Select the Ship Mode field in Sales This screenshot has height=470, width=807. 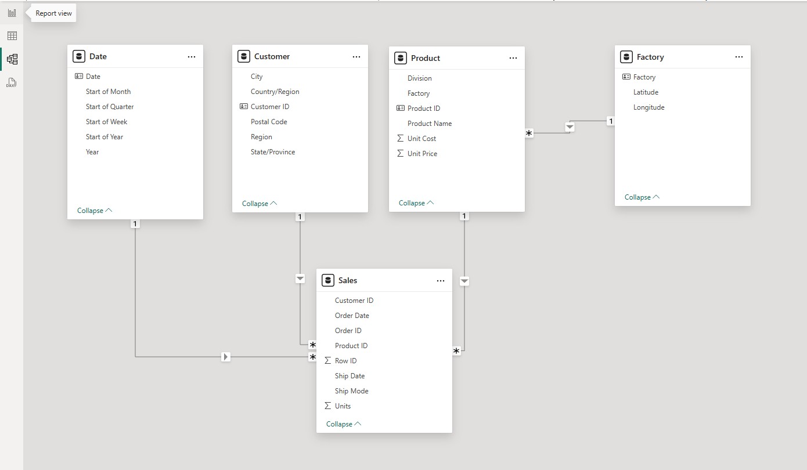tap(352, 391)
